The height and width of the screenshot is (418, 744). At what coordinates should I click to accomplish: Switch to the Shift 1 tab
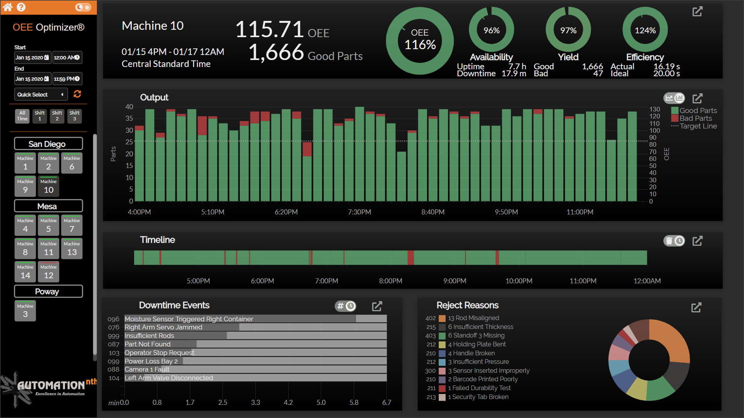tap(40, 116)
